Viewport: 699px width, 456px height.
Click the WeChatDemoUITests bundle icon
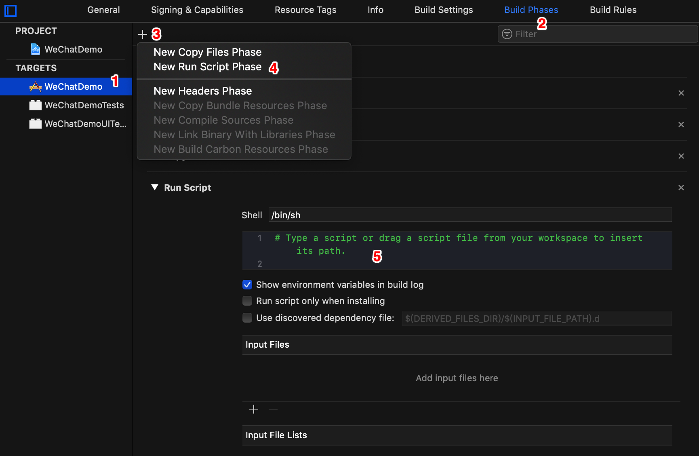[36, 124]
